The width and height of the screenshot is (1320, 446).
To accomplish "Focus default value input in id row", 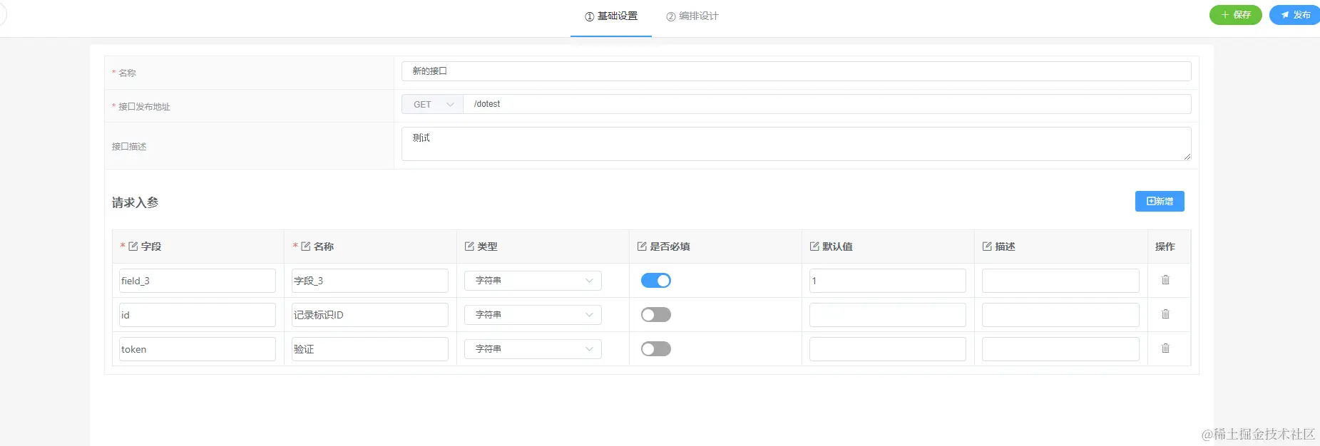I will click(888, 315).
